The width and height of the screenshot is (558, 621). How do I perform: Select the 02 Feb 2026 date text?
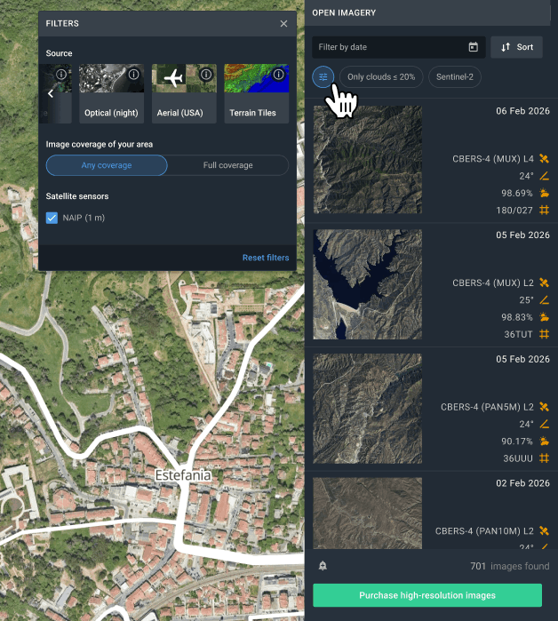(x=522, y=483)
